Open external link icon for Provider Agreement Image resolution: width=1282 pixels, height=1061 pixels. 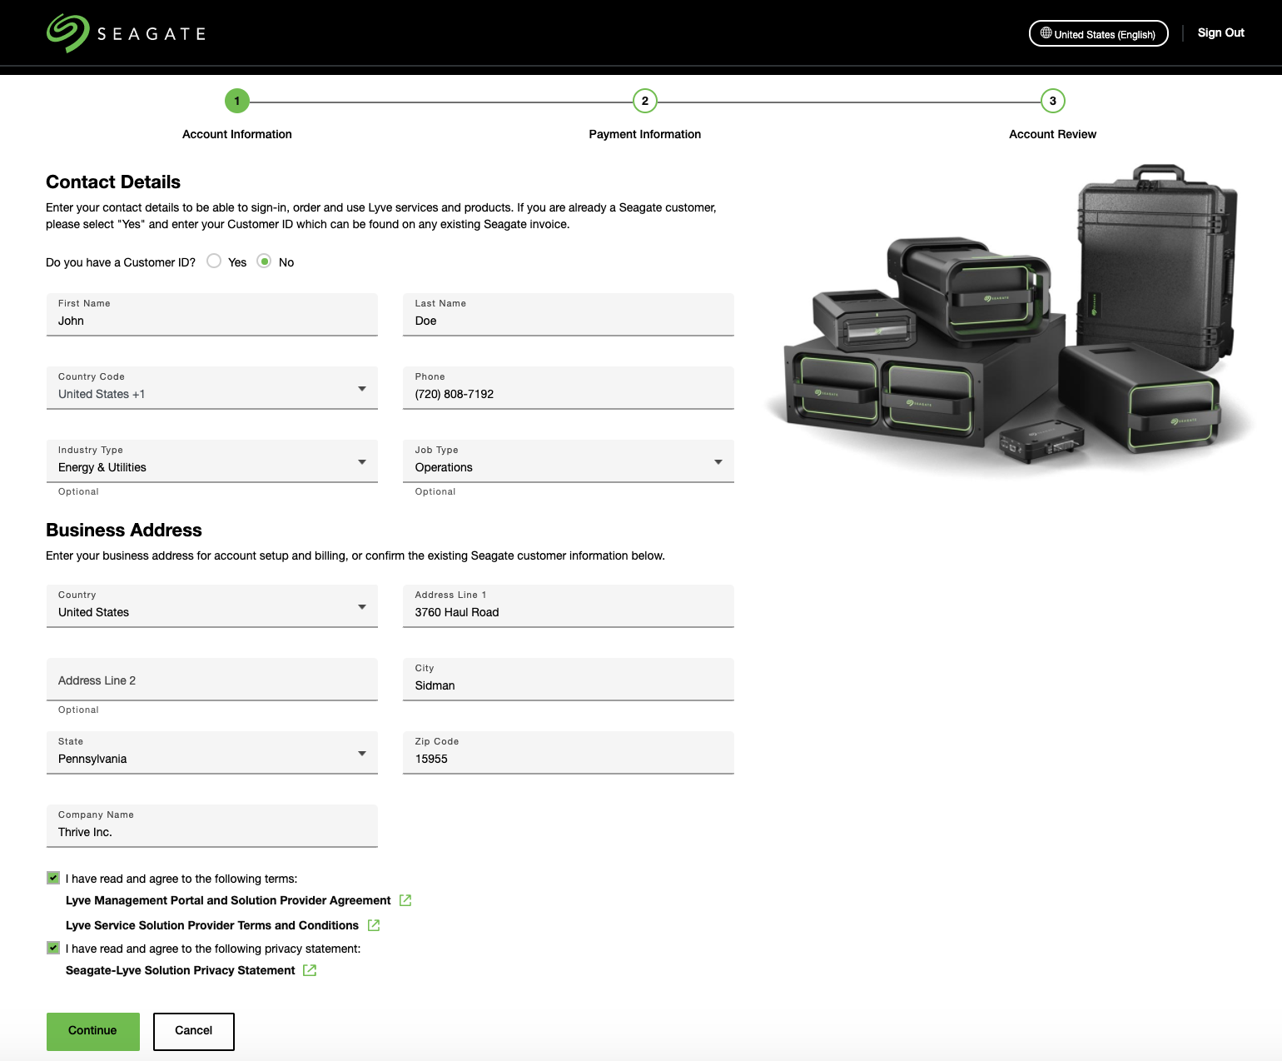click(x=405, y=900)
